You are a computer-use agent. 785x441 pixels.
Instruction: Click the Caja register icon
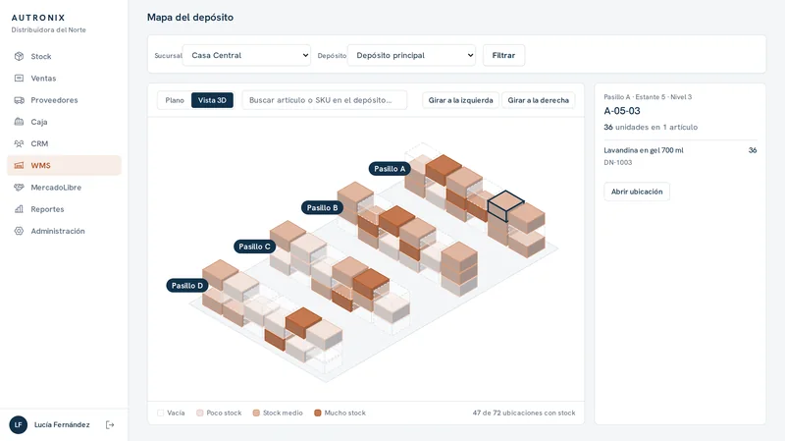(x=19, y=122)
